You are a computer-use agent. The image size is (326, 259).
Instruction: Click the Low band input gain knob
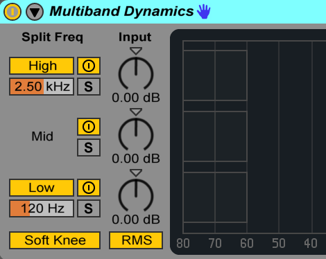pyautogui.click(x=136, y=196)
